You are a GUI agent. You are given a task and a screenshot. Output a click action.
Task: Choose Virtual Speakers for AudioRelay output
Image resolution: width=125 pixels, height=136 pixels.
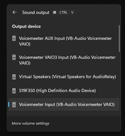(64, 77)
